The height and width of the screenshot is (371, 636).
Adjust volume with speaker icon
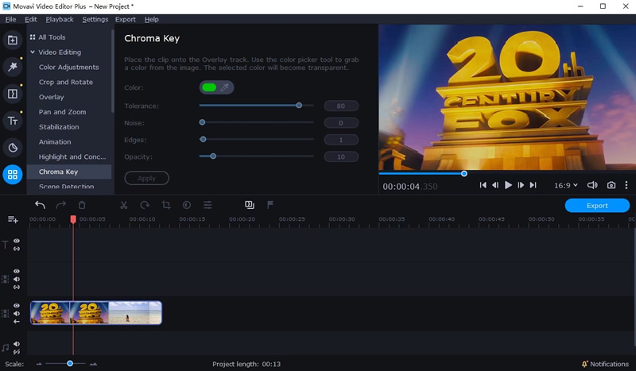pyautogui.click(x=592, y=185)
